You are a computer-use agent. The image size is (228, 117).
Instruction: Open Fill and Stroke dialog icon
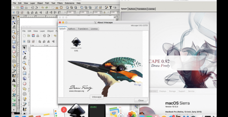click(x=106, y=7)
